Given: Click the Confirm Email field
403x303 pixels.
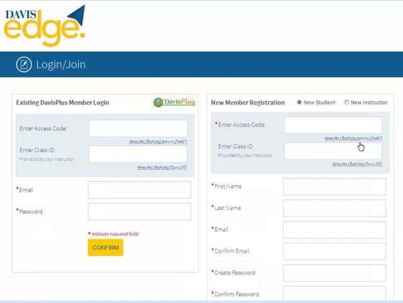Looking at the screenshot, I should [x=334, y=251].
